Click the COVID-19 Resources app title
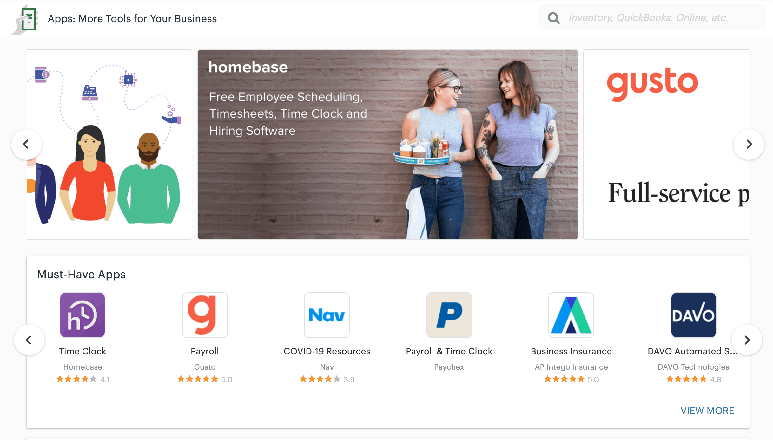 pos(327,351)
